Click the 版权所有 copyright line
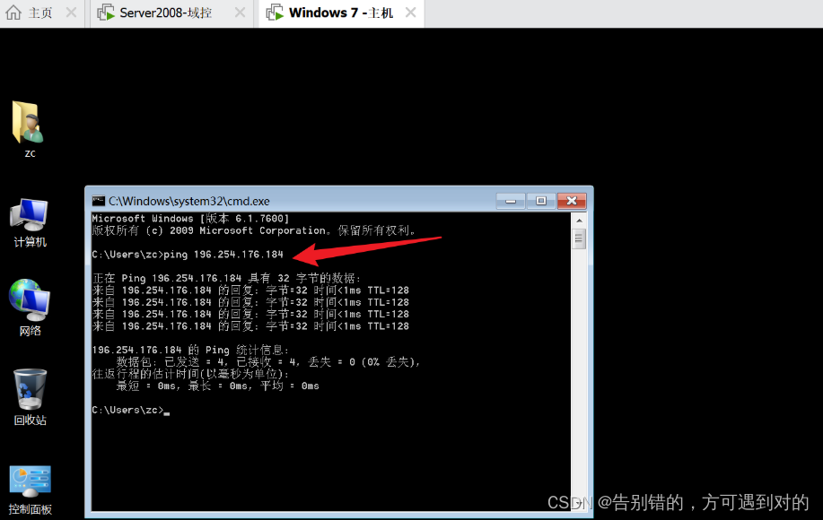The image size is (823, 520). (254, 230)
